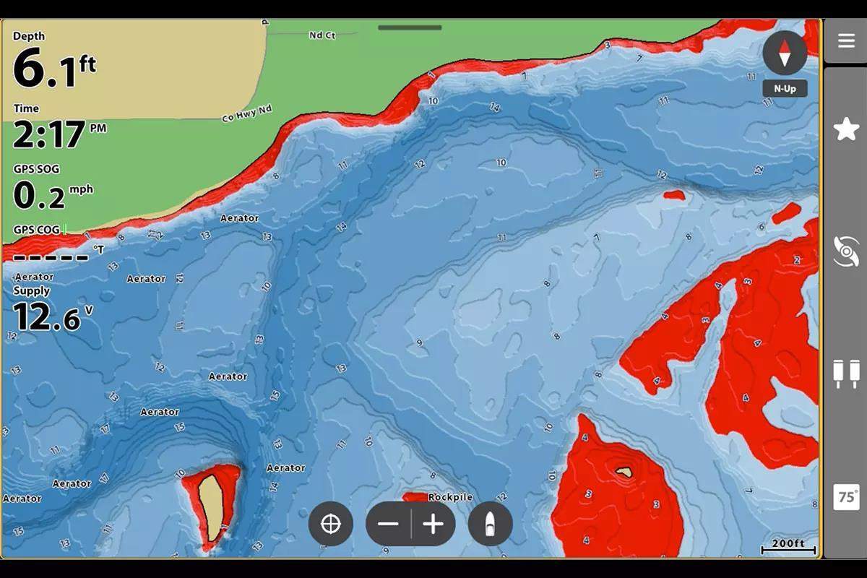Image resolution: width=867 pixels, height=578 pixels.
Task: Activate the crosshair cursor button
Action: 331,524
